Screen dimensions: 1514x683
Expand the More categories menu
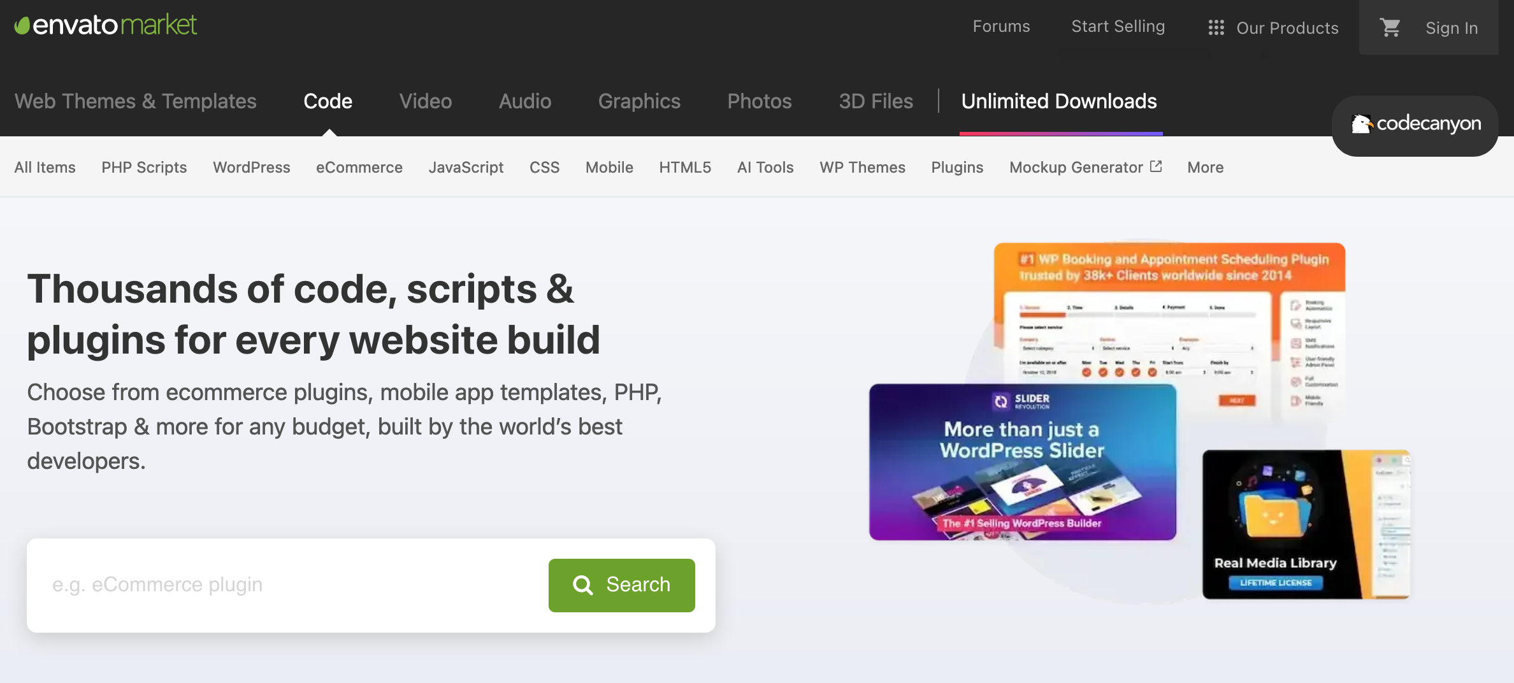(x=1205, y=168)
